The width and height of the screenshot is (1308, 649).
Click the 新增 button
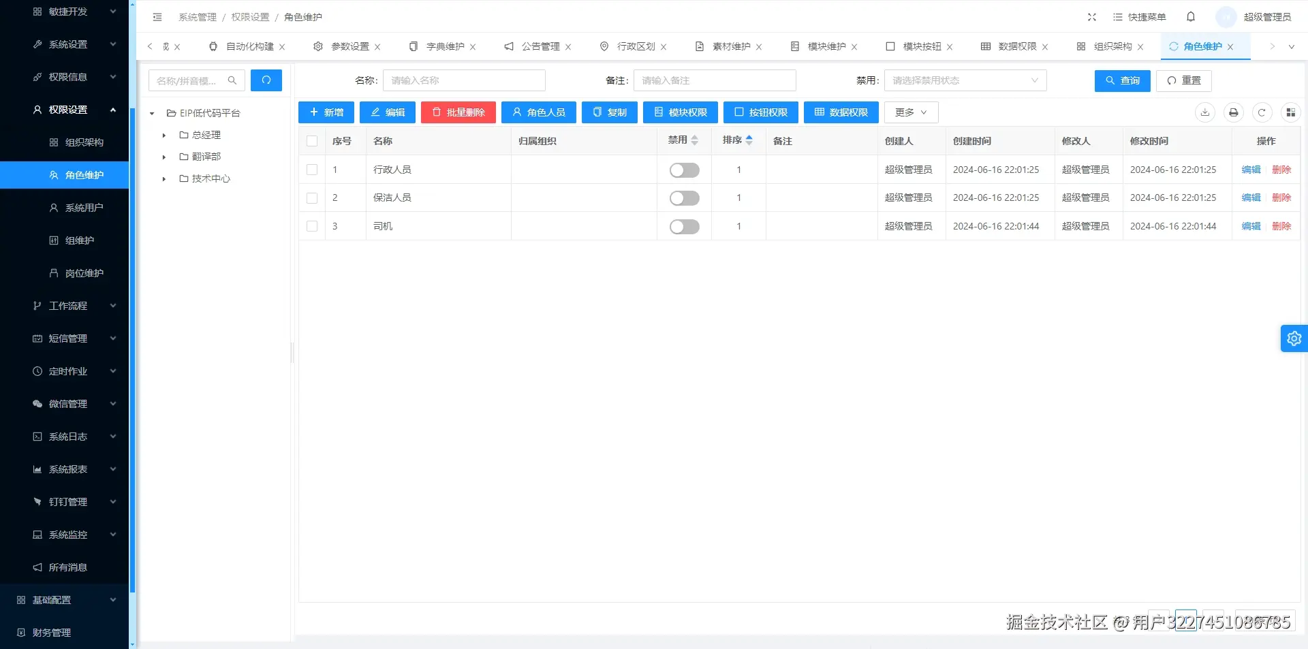pos(326,112)
